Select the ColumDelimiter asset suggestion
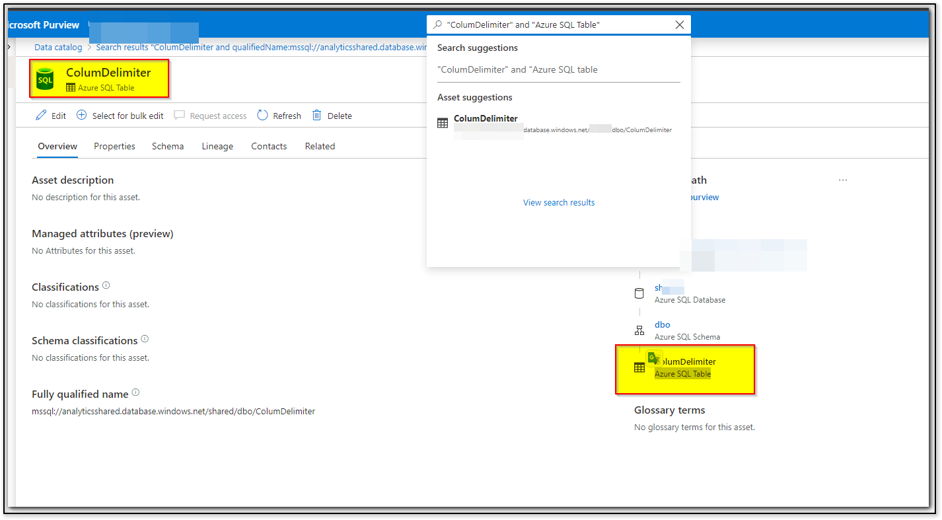942x520 pixels. coord(559,124)
